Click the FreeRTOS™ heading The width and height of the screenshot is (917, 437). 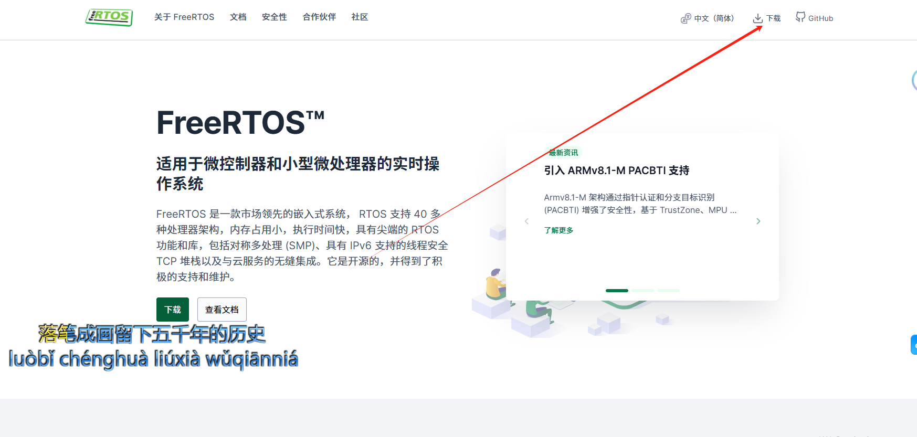click(x=240, y=123)
